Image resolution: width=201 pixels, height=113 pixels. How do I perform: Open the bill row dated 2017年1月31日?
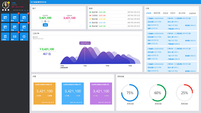[115, 16]
